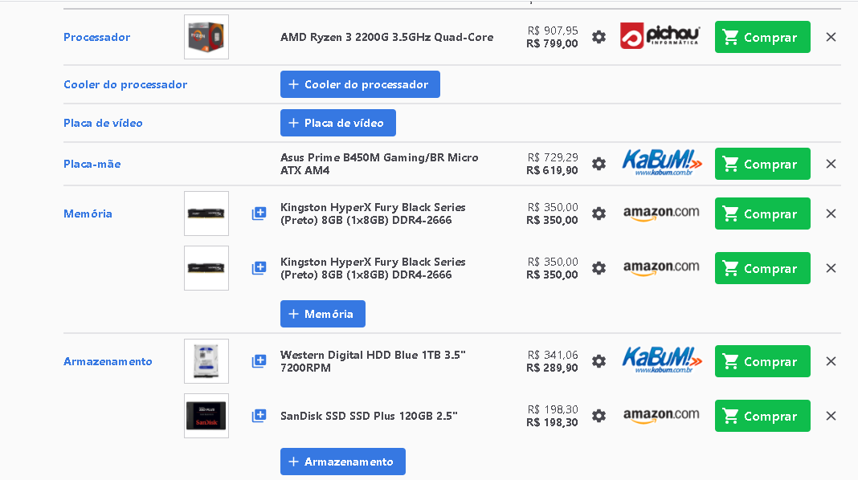This screenshot has width=858, height=480.
Task: Add a Cooler do processador
Action: [x=360, y=84]
